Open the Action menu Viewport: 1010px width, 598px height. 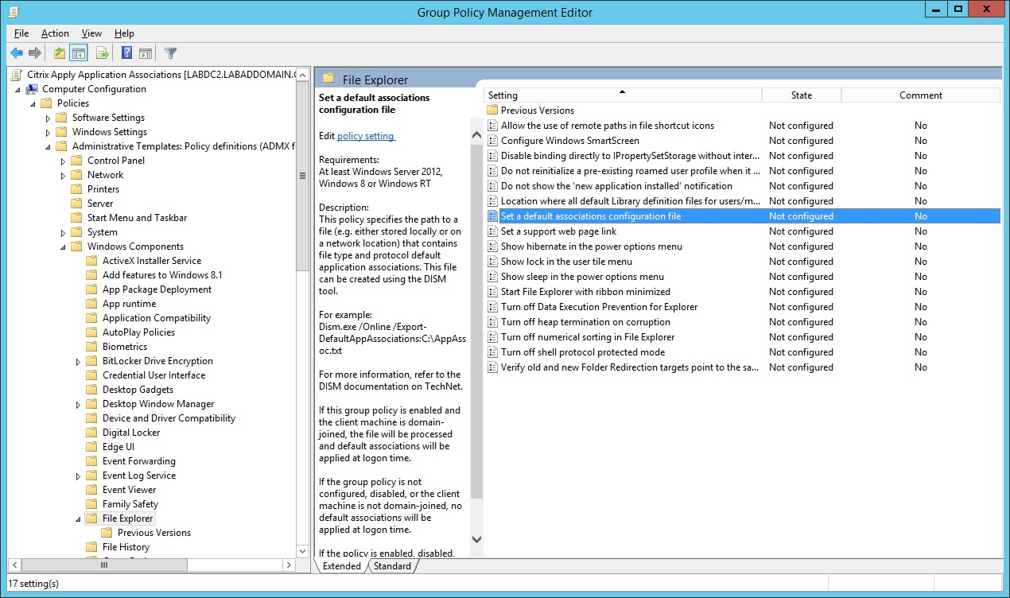pyautogui.click(x=55, y=33)
